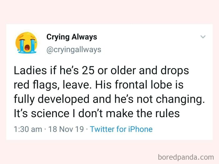
Task: Open the tweet options chevron menu
Action: point(203,37)
